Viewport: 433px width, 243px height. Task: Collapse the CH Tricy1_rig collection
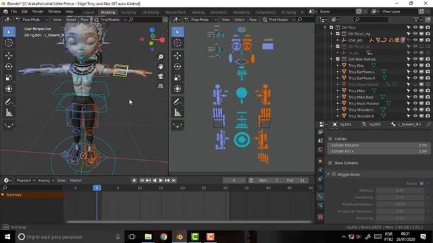pos(332,34)
